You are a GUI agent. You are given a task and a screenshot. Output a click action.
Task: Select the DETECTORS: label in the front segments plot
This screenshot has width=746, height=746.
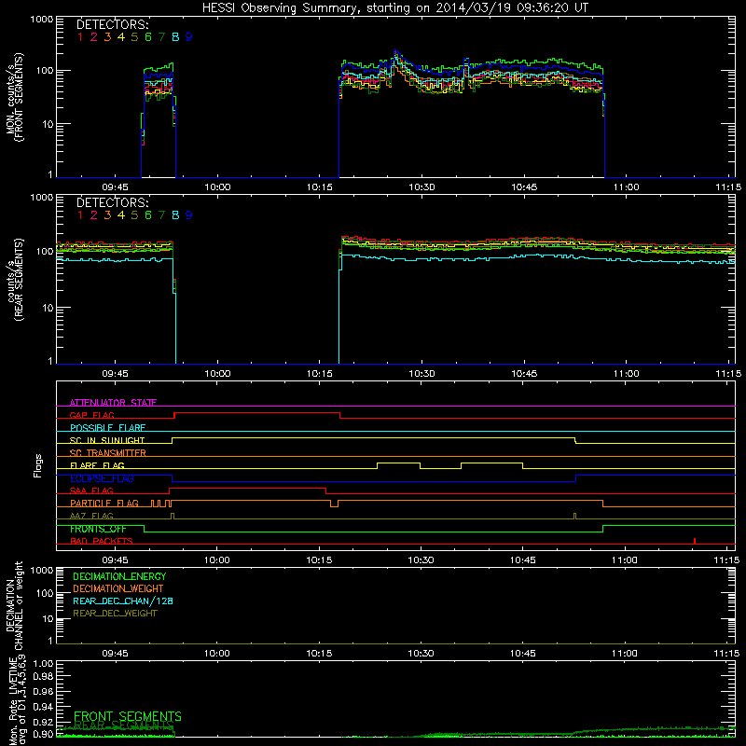(x=112, y=24)
